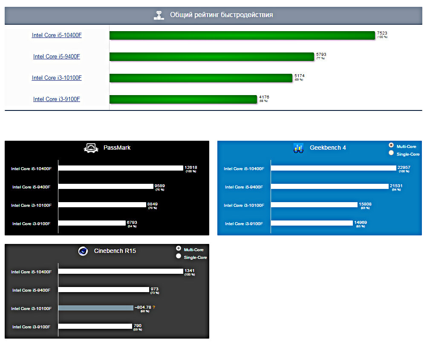This screenshot has width=427, height=345.
Task: Click the PassMark 12618 score bar
Action: point(121,168)
